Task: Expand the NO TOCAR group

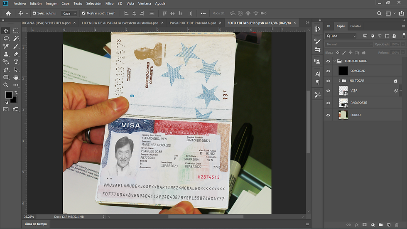Action: (340, 81)
